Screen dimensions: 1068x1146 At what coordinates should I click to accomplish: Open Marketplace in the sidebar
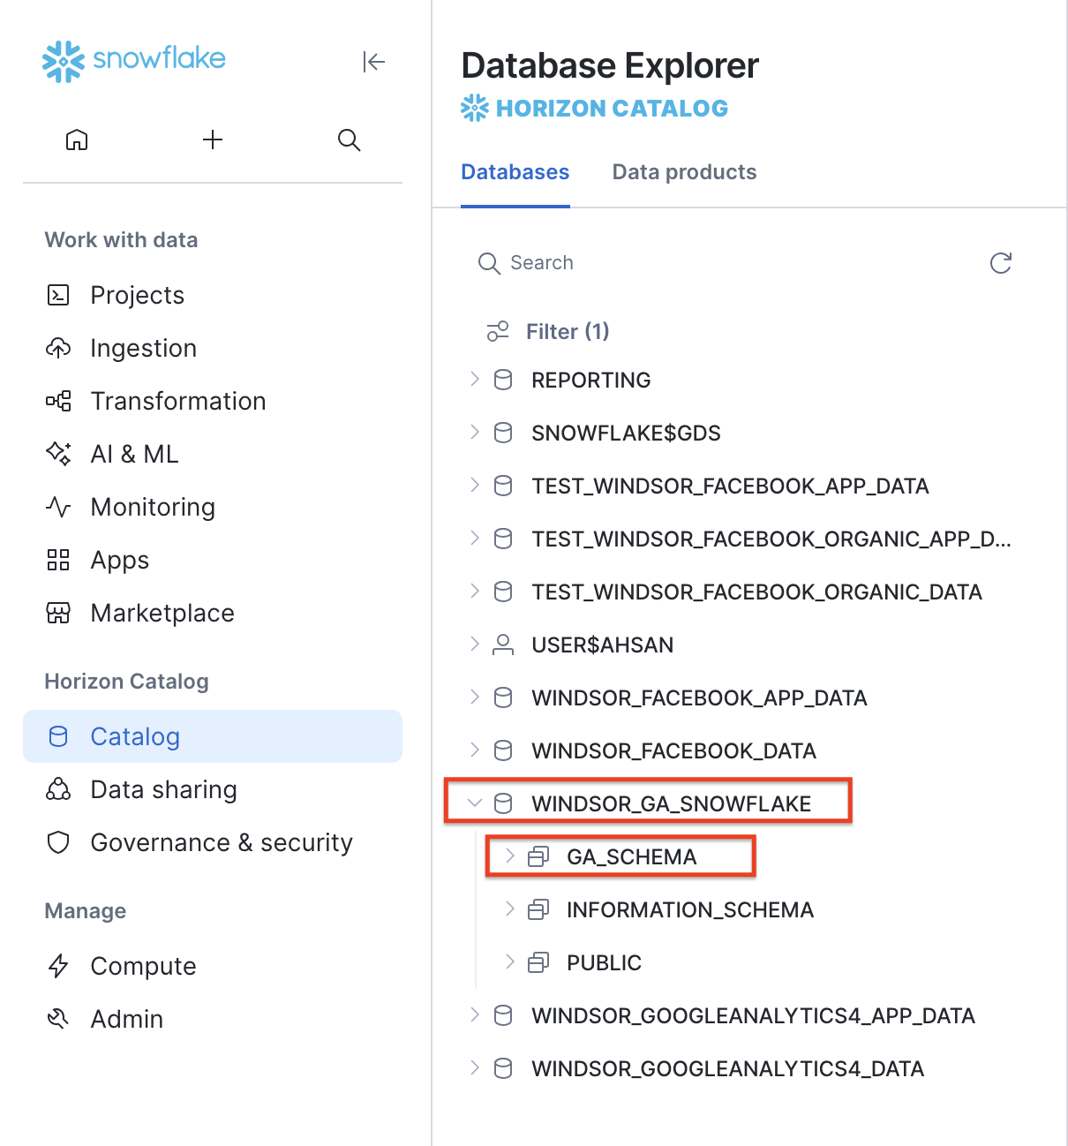pos(213,613)
